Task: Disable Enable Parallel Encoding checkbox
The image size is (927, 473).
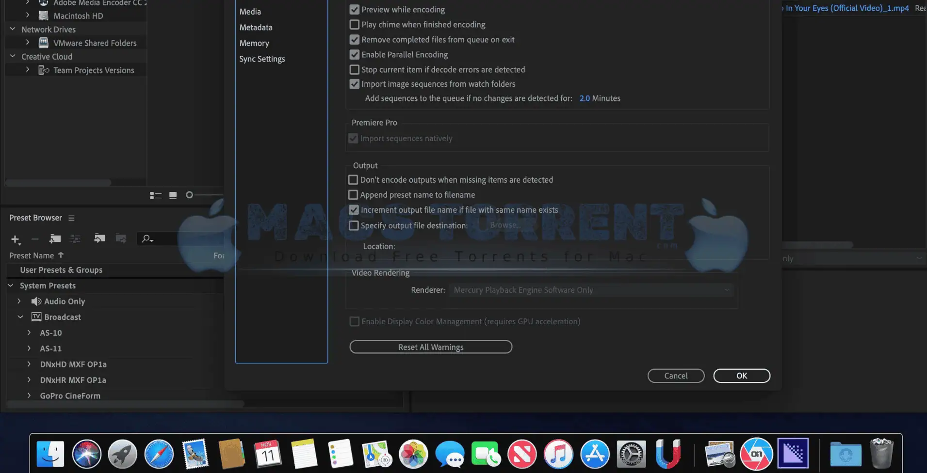Action: pos(355,55)
